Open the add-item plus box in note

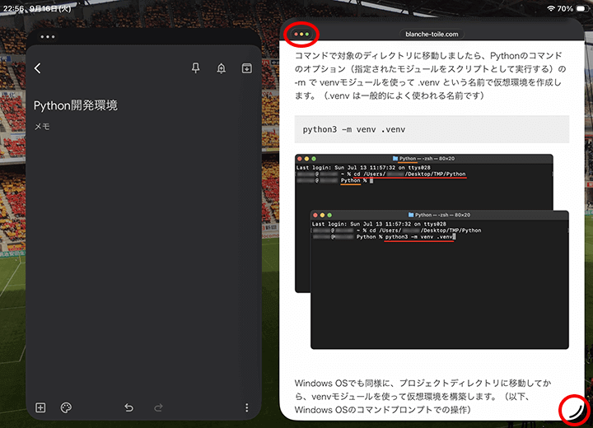pos(40,407)
